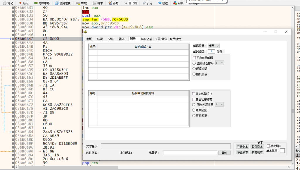Screen dimensions: 300x170
Task: Show the 源代码 source view
Action: [x=131, y=3]
